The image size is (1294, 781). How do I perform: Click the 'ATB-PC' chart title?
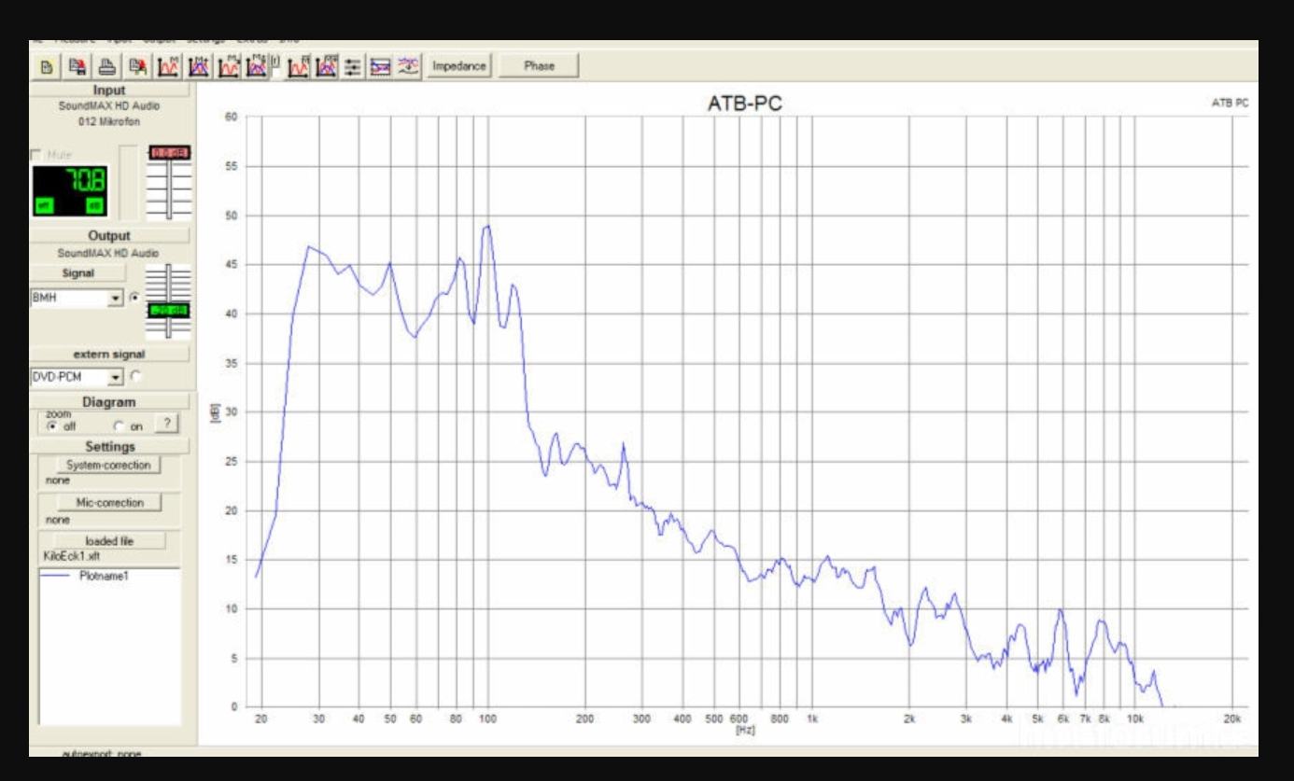coord(744,105)
